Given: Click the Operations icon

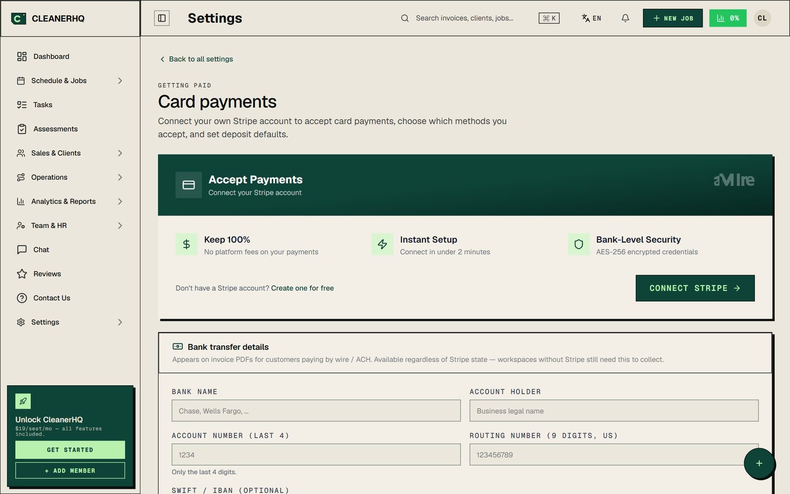Looking at the screenshot, I should point(21,177).
